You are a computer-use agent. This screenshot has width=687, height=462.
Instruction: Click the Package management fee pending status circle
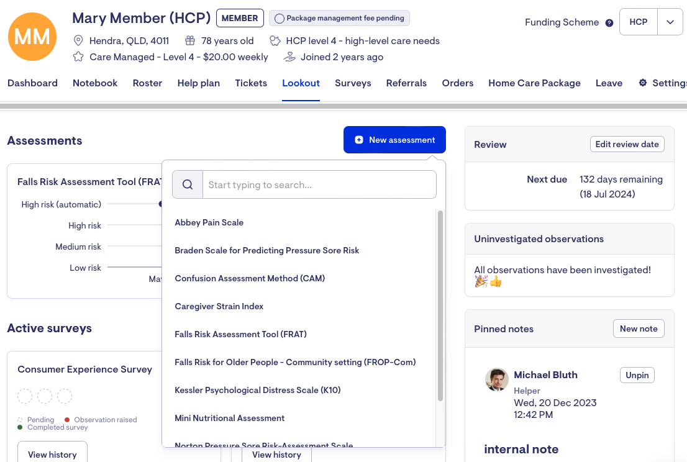(280, 19)
